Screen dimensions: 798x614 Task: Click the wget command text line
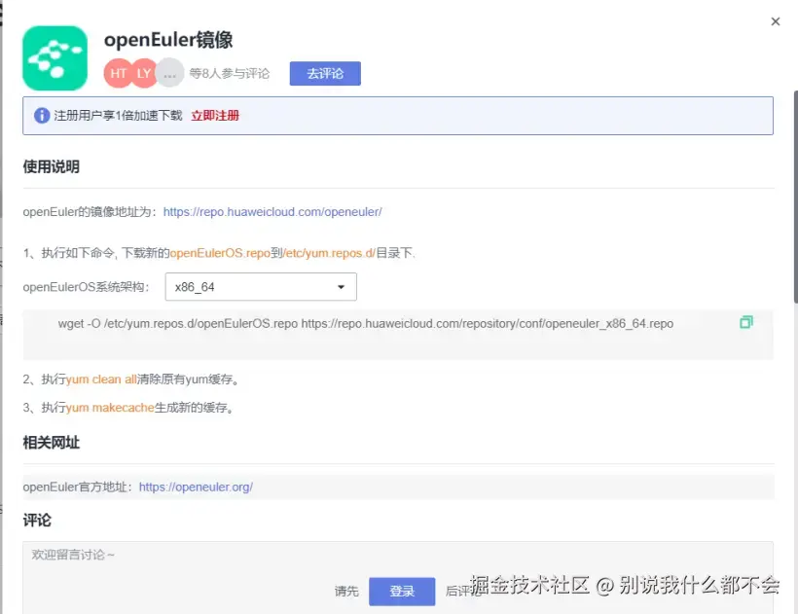(365, 323)
